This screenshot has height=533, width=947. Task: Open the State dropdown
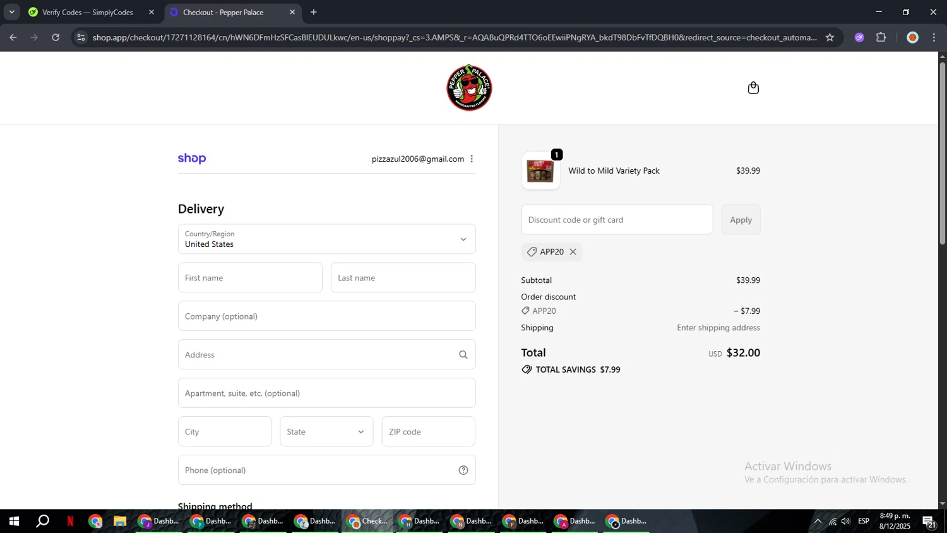tap(326, 432)
